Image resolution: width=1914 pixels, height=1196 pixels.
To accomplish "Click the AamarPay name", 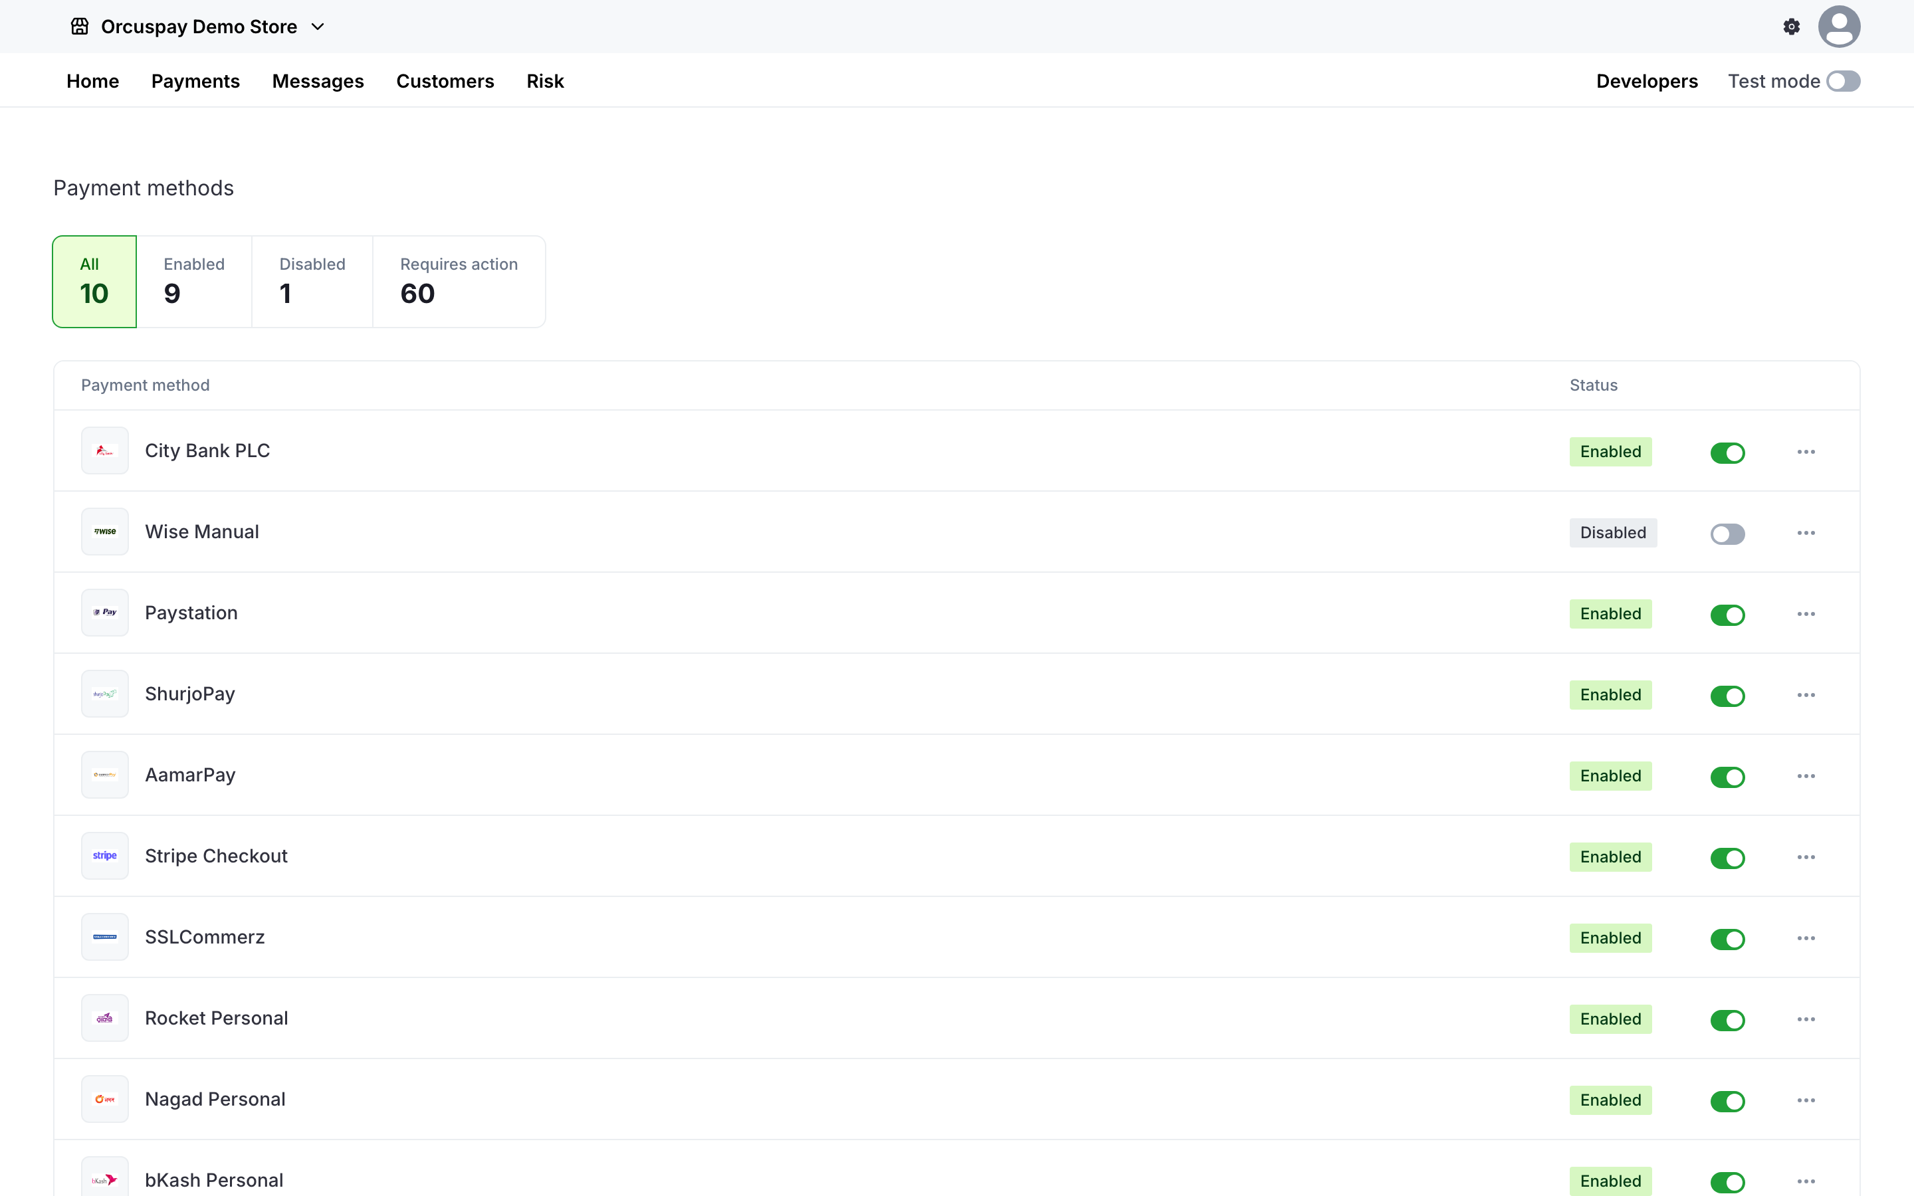I will click(190, 775).
